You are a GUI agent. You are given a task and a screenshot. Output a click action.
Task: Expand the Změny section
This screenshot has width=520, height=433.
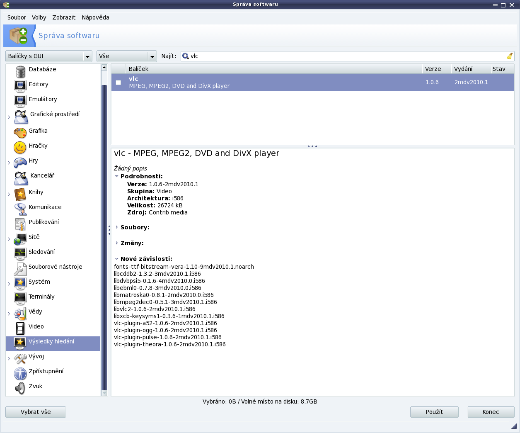pos(116,243)
